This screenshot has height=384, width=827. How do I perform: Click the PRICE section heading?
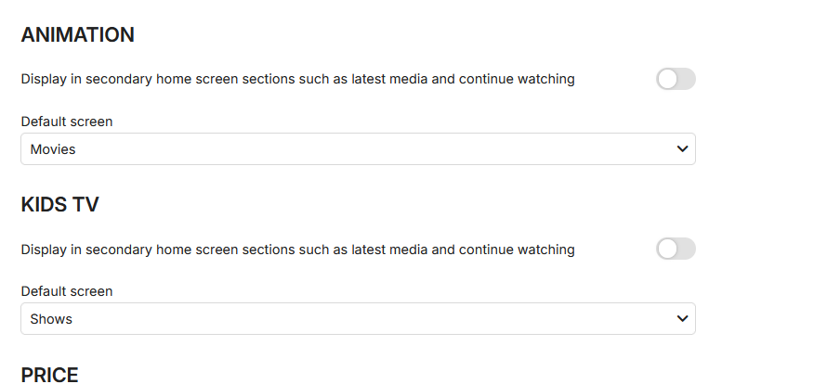point(49,375)
